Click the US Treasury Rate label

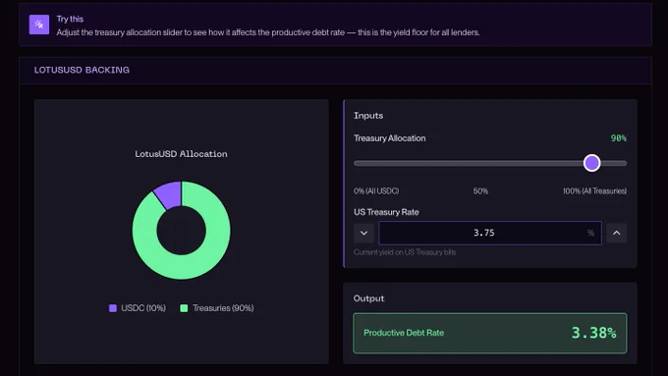(x=386, y=212)
